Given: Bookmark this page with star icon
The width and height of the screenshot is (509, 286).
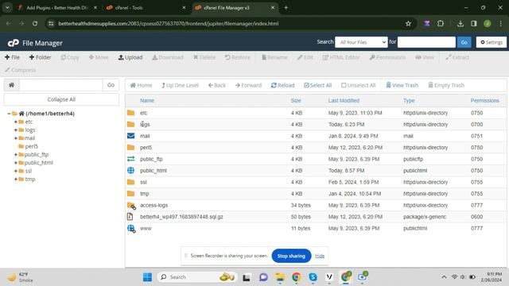Looking at the screenshot, I should tap(408, 23).
